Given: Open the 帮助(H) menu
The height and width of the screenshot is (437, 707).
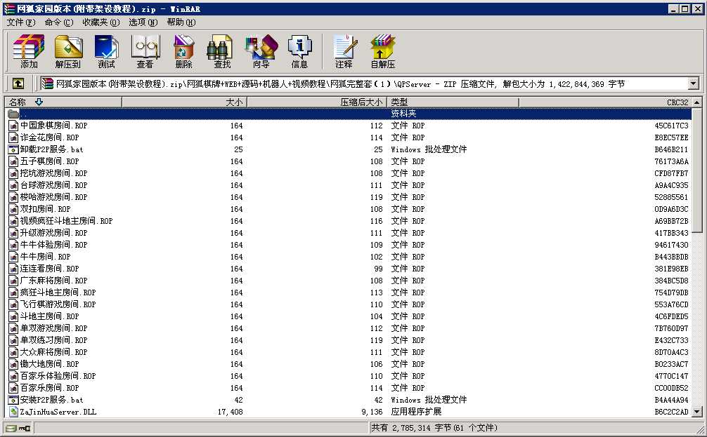Looking at the screenshot, I should coord(181,22).
